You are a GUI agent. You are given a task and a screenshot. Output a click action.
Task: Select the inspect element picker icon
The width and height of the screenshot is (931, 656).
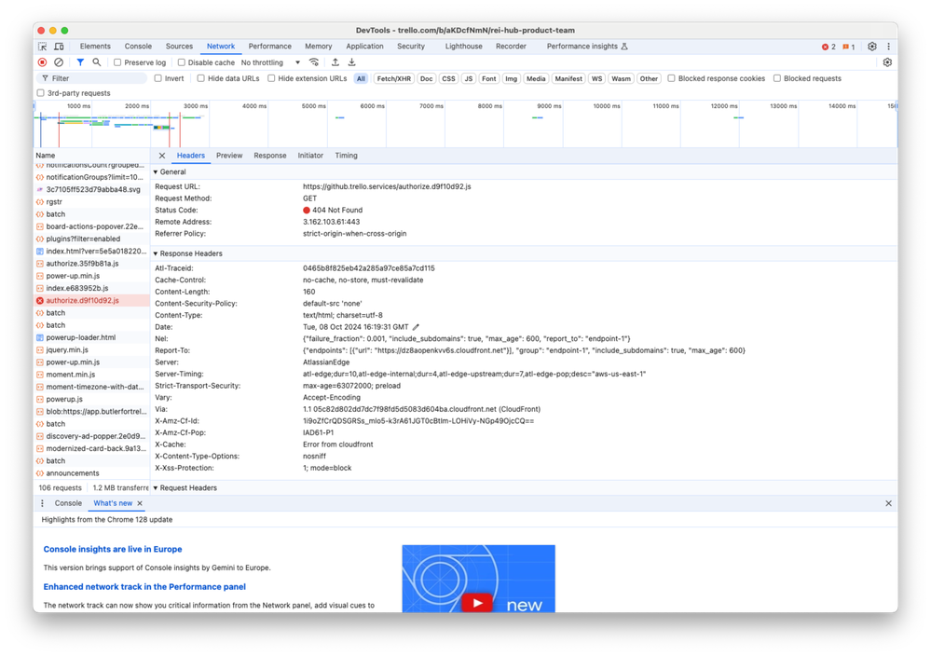[42, 47]
